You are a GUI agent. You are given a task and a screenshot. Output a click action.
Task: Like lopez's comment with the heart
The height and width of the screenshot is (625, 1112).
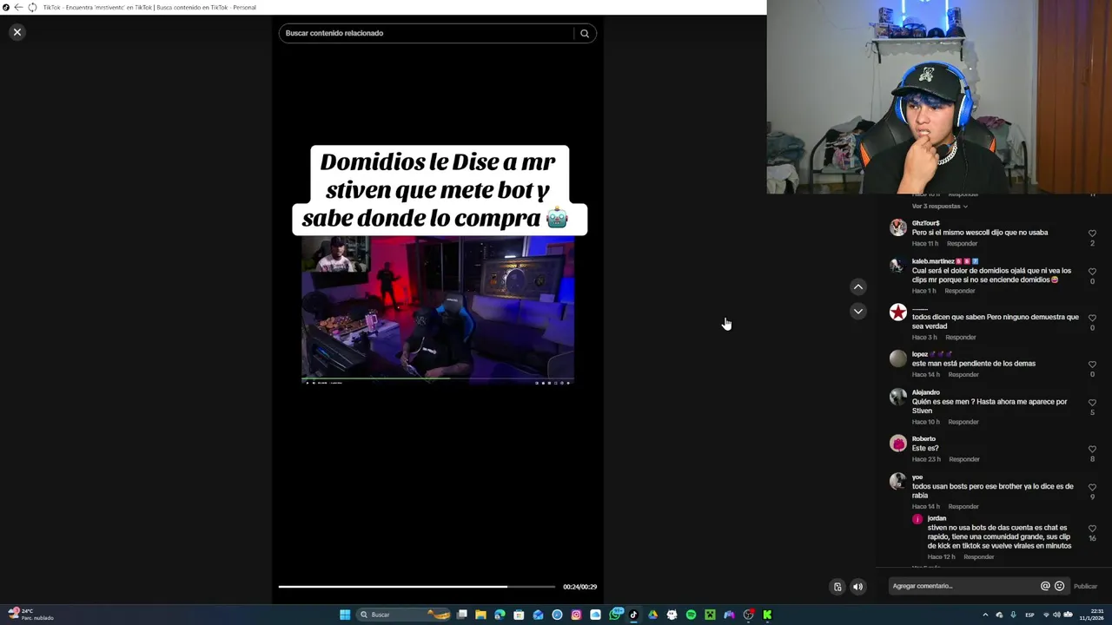[1092, 365]
